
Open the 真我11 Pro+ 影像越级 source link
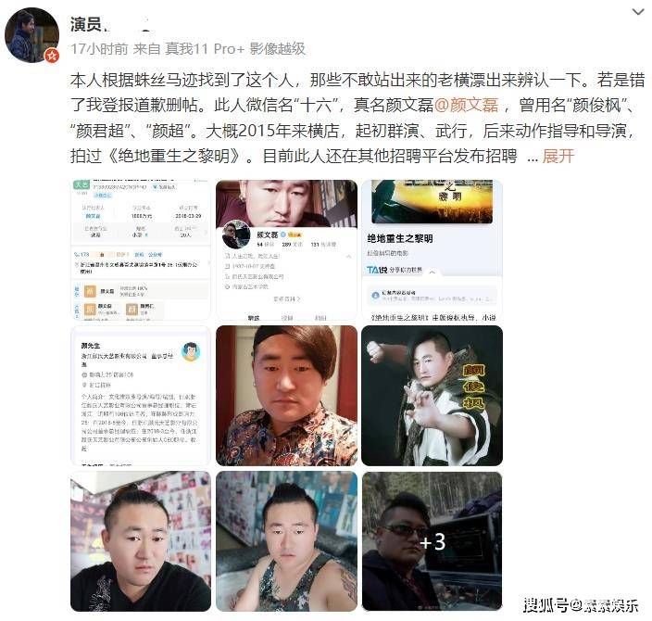point(235,49)
